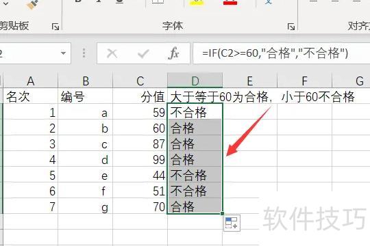
Task: Select column F header
Action: click(x=304, y=81)
